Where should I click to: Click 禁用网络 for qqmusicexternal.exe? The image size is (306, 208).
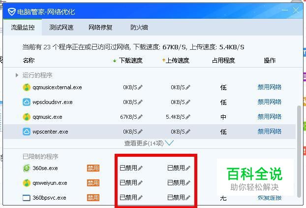click(269, 87)
